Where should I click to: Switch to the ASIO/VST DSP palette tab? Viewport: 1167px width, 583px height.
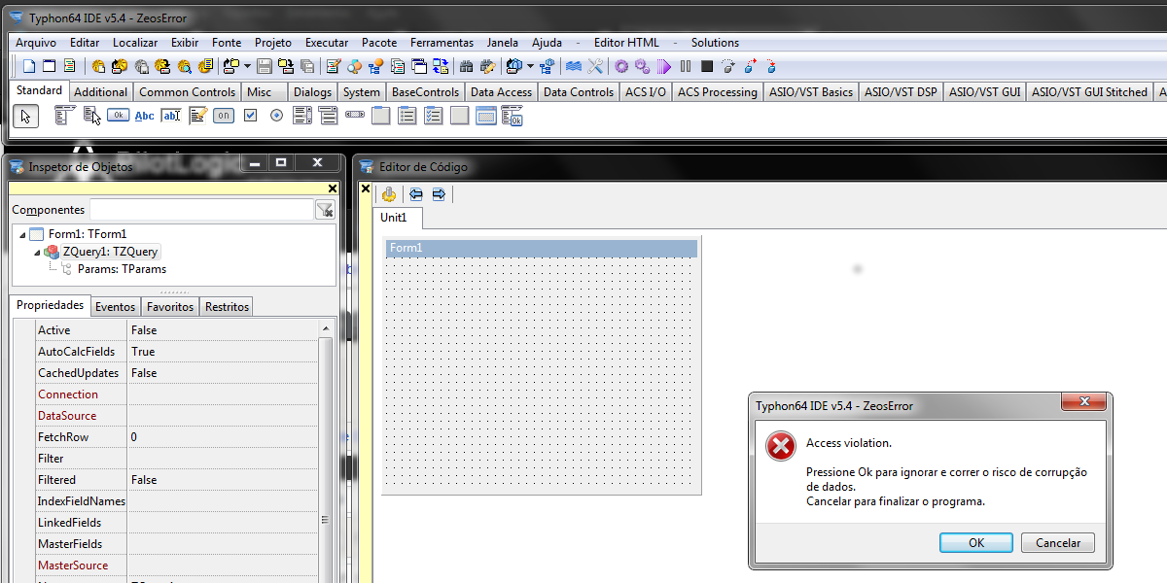[x=902, y=92]
